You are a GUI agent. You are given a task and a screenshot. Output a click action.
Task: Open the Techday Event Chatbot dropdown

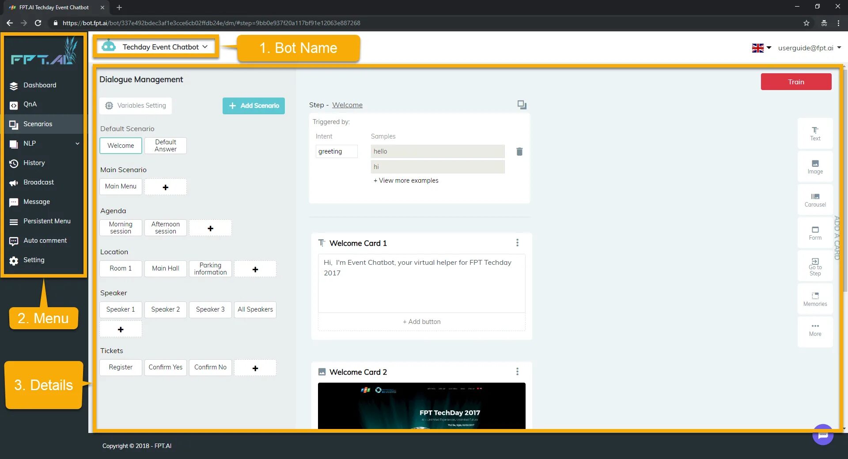click(165, 47)
